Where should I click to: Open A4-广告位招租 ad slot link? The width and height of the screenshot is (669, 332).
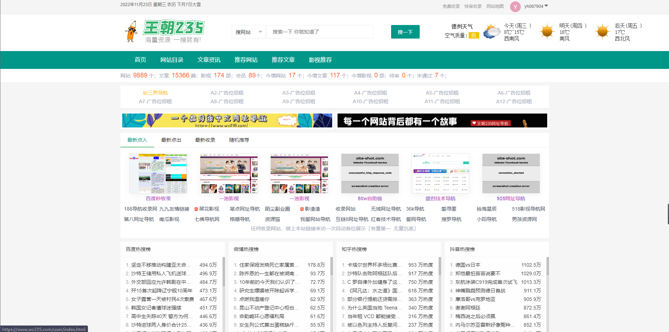click(370, 93)
